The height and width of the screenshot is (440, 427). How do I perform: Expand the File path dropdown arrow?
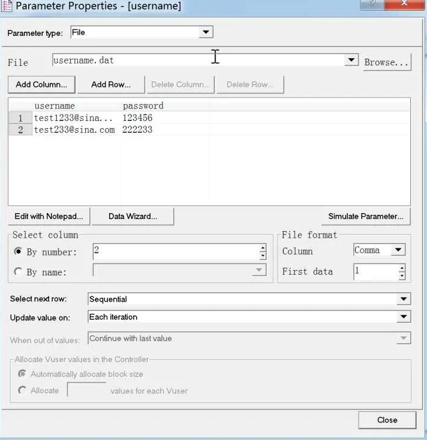(x=351, y=60)
